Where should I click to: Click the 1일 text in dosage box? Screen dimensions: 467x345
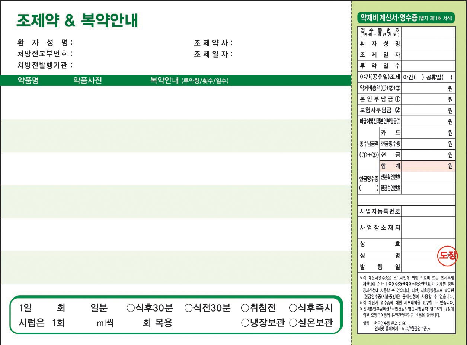[25, 308]
